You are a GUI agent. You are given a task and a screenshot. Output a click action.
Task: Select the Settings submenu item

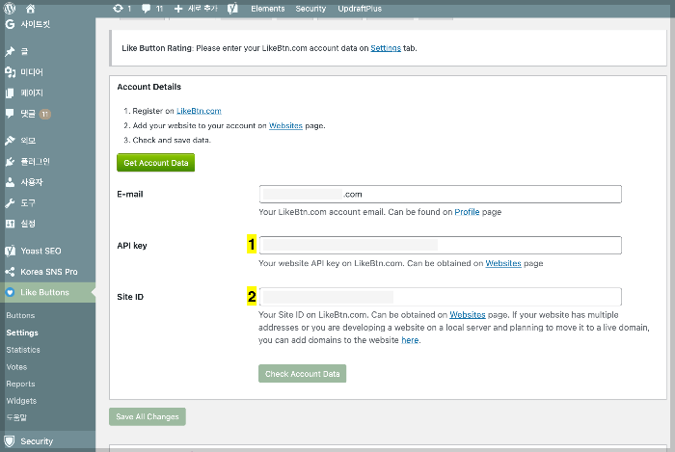pos(22,332)
